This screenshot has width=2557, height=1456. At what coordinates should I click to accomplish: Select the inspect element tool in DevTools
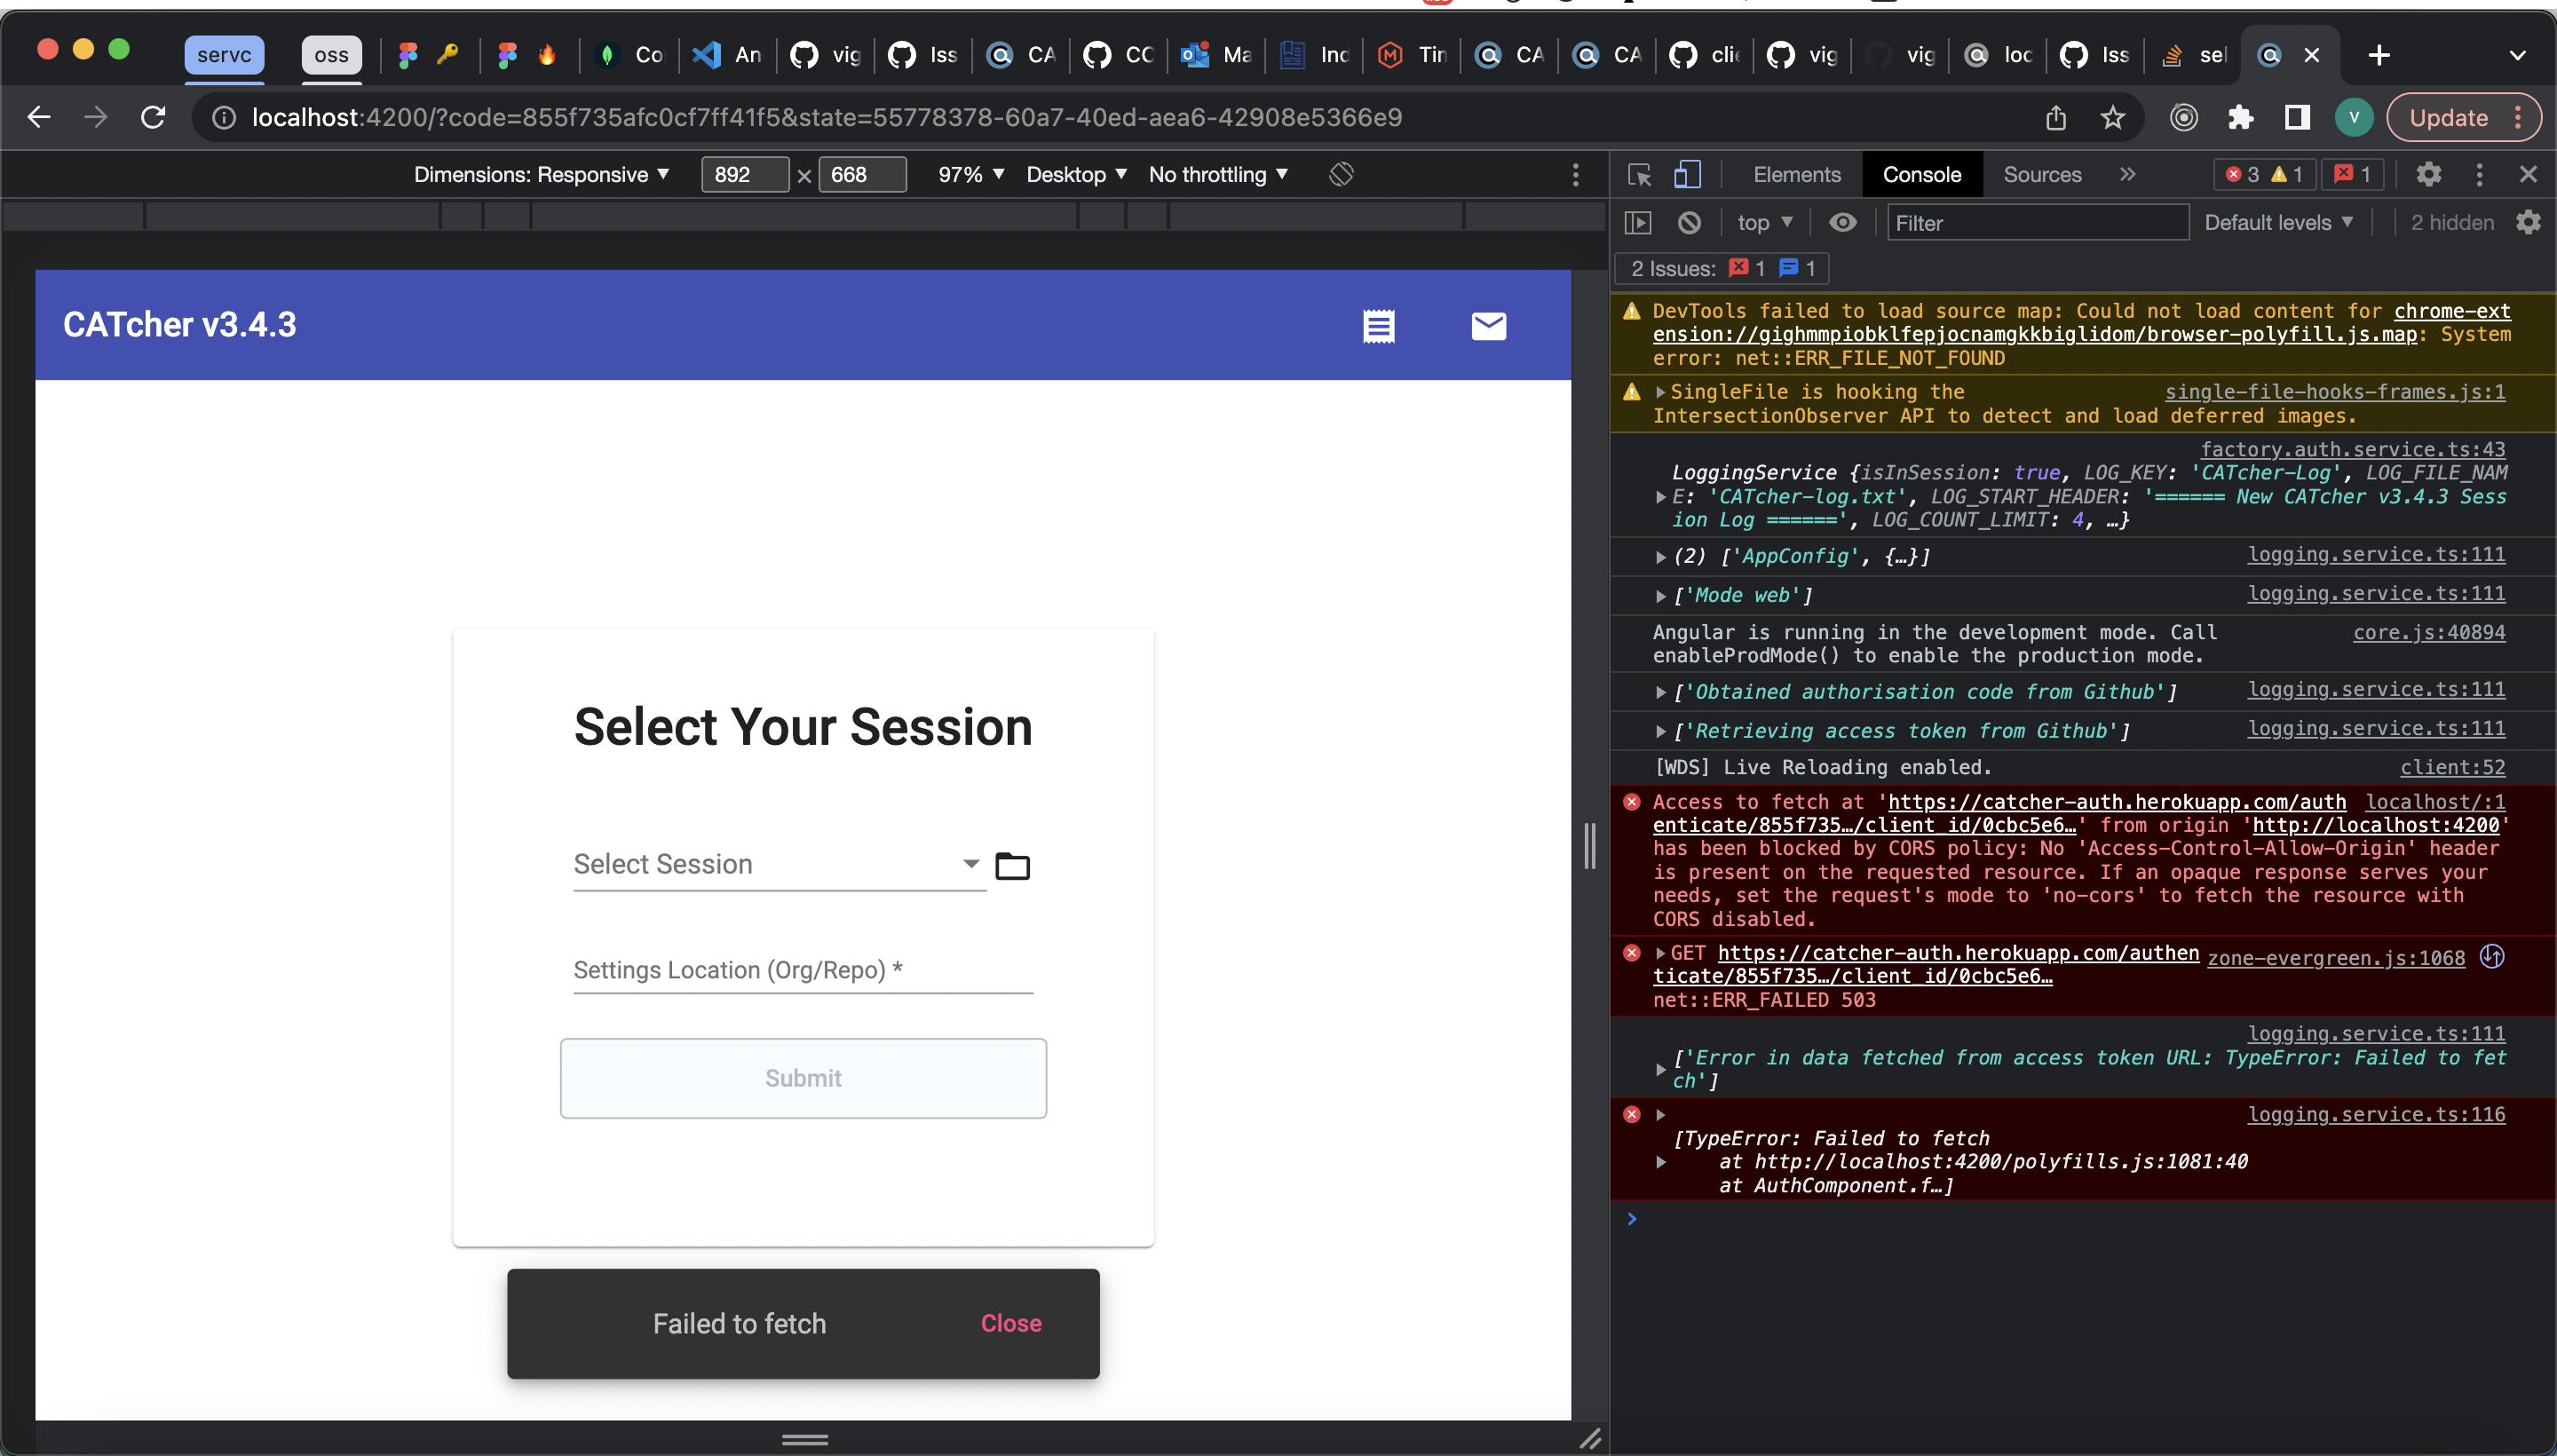click(x=1637, y=174)
